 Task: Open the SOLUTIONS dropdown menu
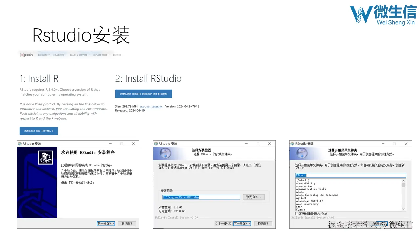pos(59,55)
